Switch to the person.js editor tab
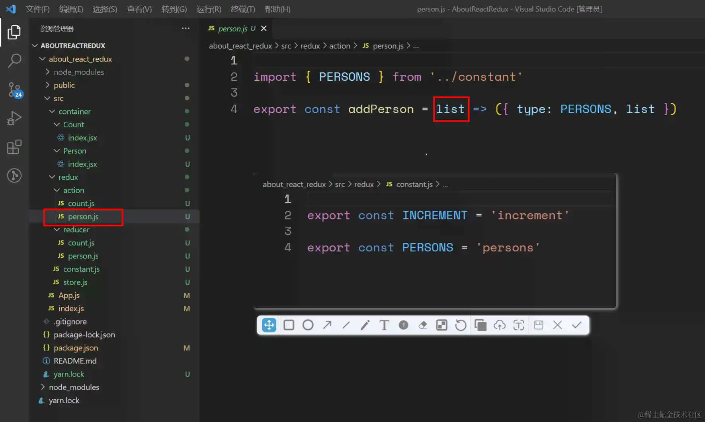Screen dimensions: 705x422 (x=232, y=28)
